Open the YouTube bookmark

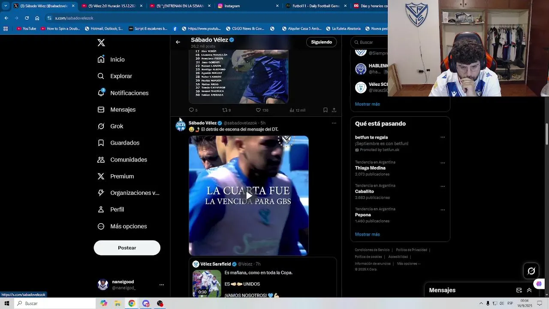26,29
